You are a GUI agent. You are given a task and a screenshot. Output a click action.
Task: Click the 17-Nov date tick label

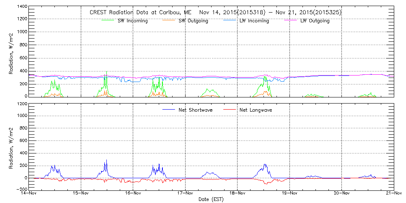185,194
